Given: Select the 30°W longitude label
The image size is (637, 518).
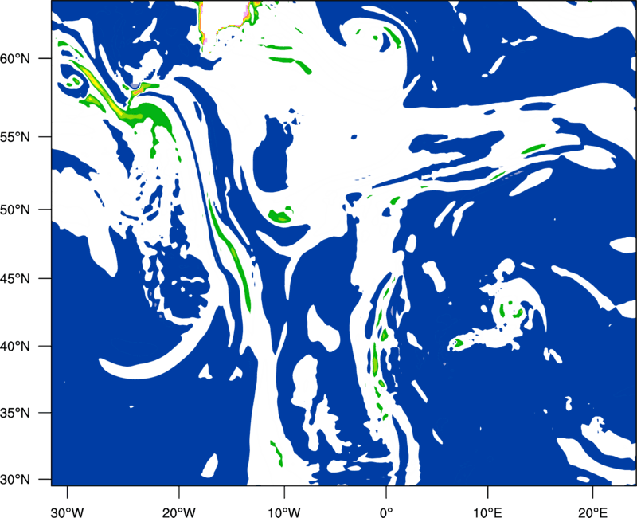Looking at the screenshot, I should [68, 512].
